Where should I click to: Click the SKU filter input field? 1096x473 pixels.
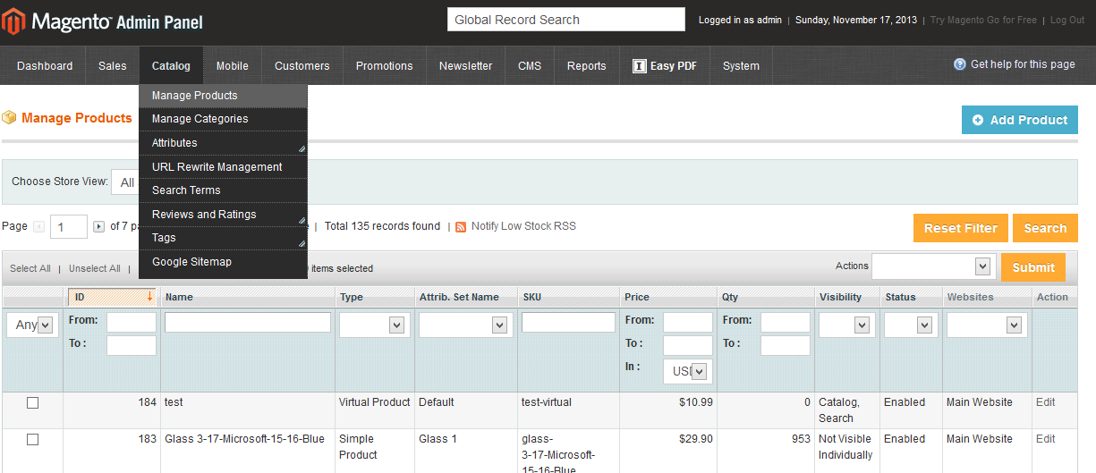pos(568,323)
